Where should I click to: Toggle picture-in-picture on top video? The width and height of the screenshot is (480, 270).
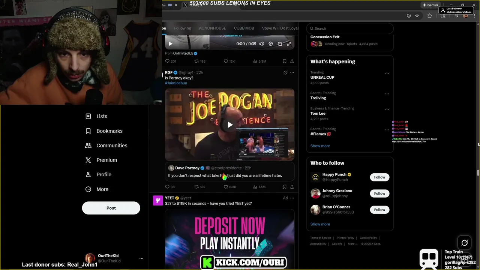(x=280, y=44)
